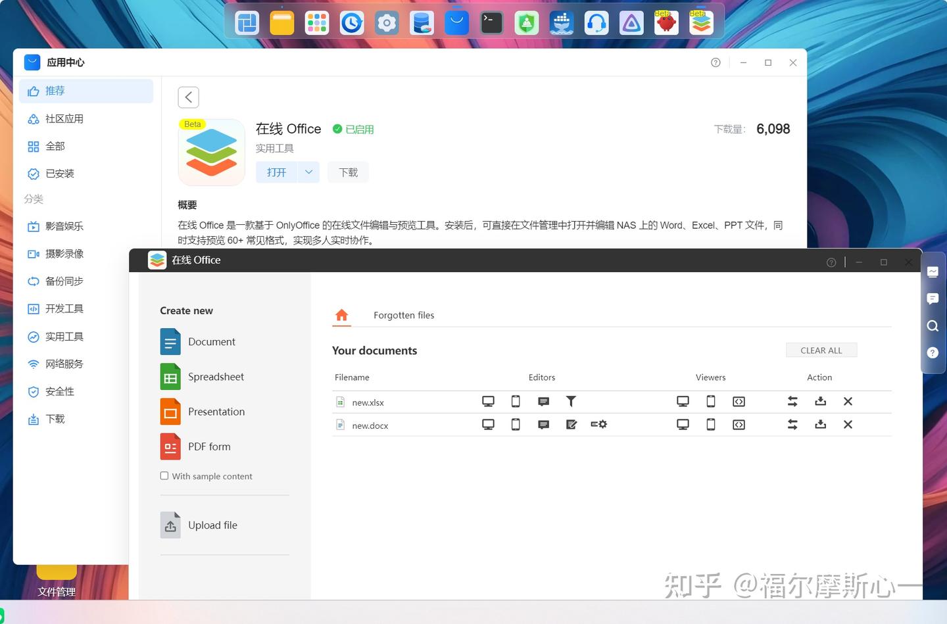View new.xlsx in the mobile viewer

pos(711,401)
